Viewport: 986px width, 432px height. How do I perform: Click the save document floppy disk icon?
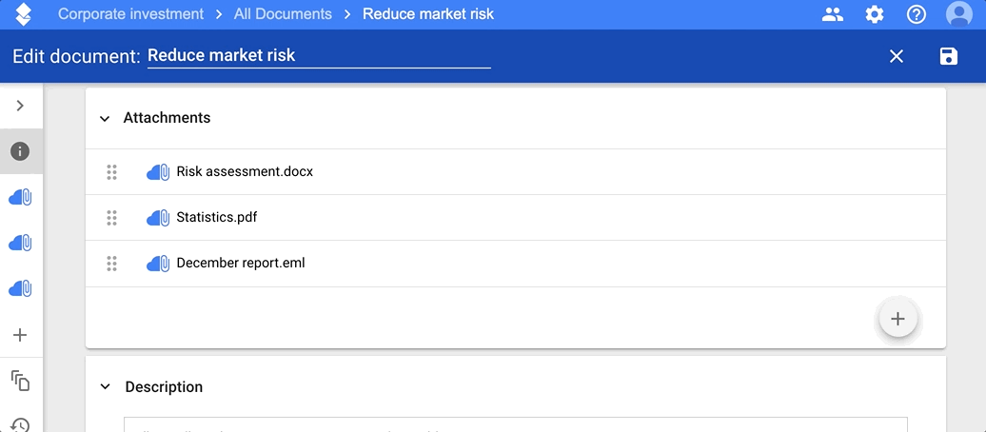[948, 56]
